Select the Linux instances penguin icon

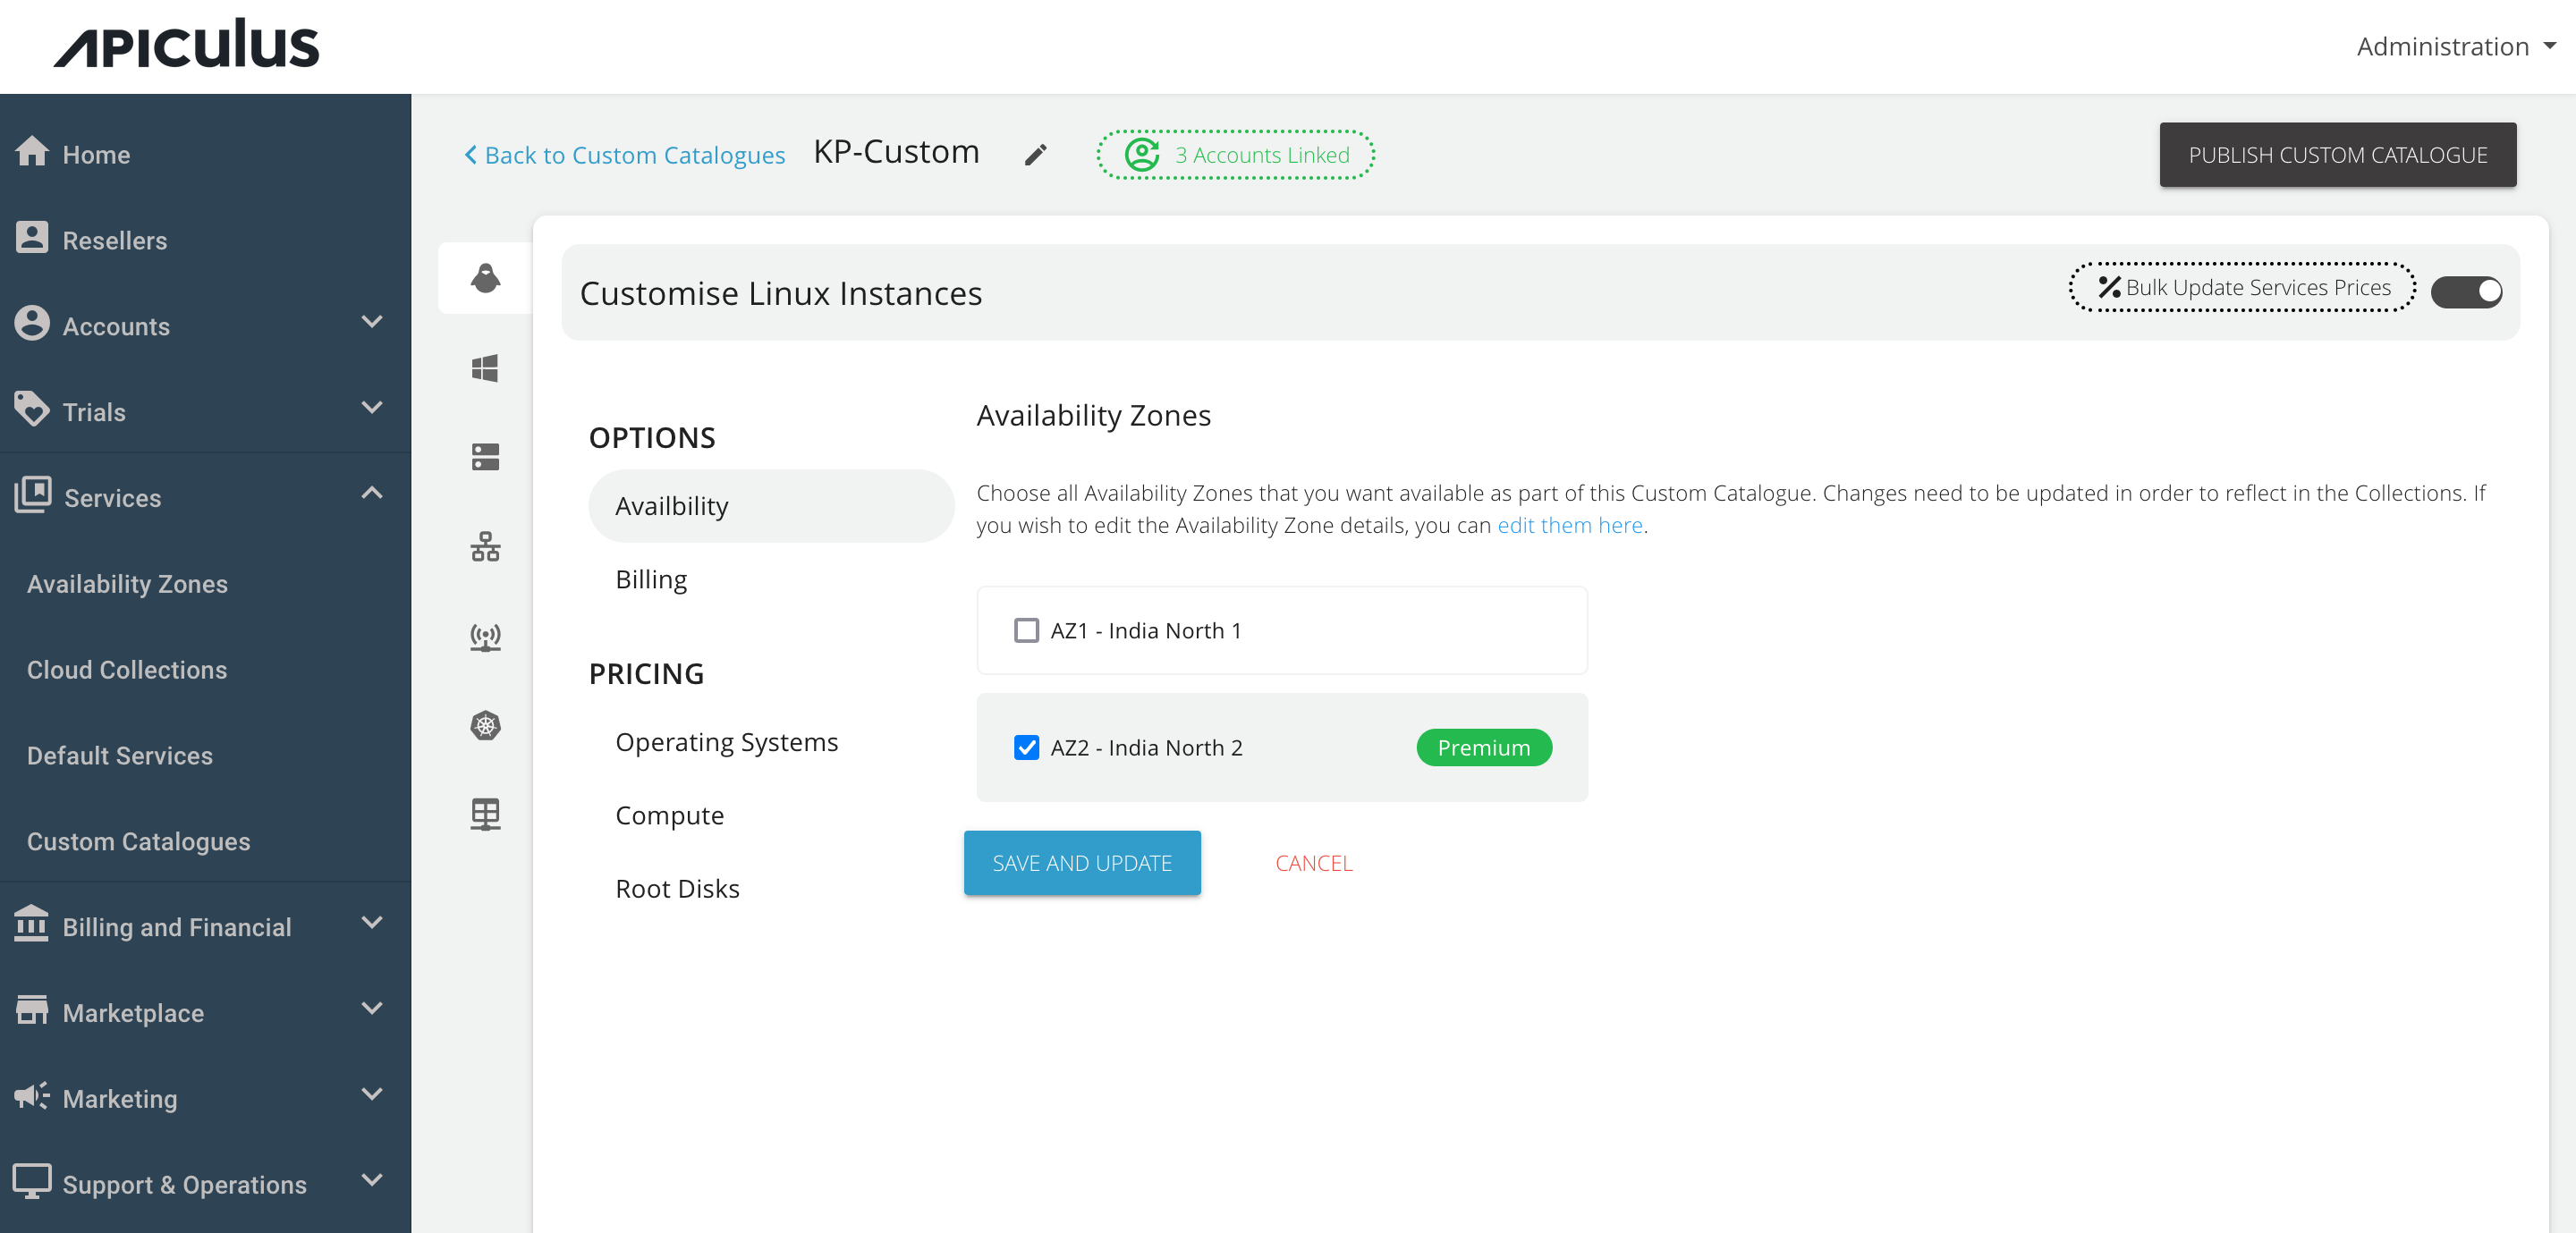tap(485, 279)
